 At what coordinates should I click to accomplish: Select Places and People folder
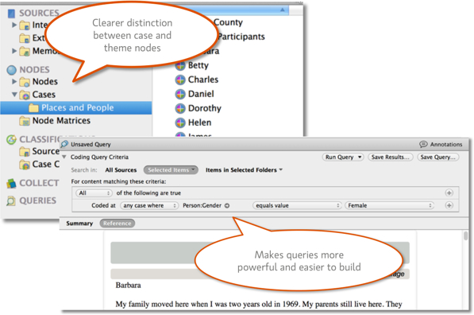pos(76,108)
